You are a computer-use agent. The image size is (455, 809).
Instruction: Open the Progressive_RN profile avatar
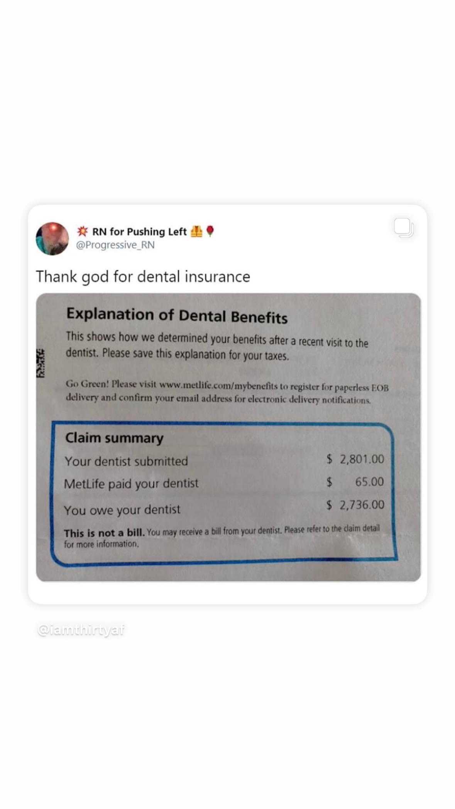[x=52, y=238]
